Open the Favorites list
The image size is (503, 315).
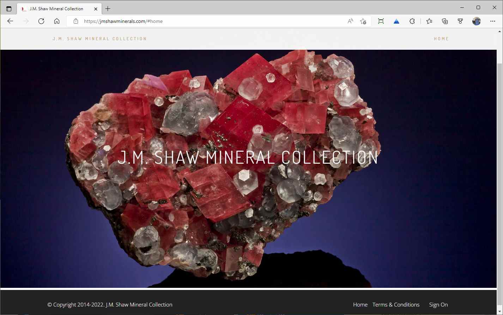click(429, 21)
